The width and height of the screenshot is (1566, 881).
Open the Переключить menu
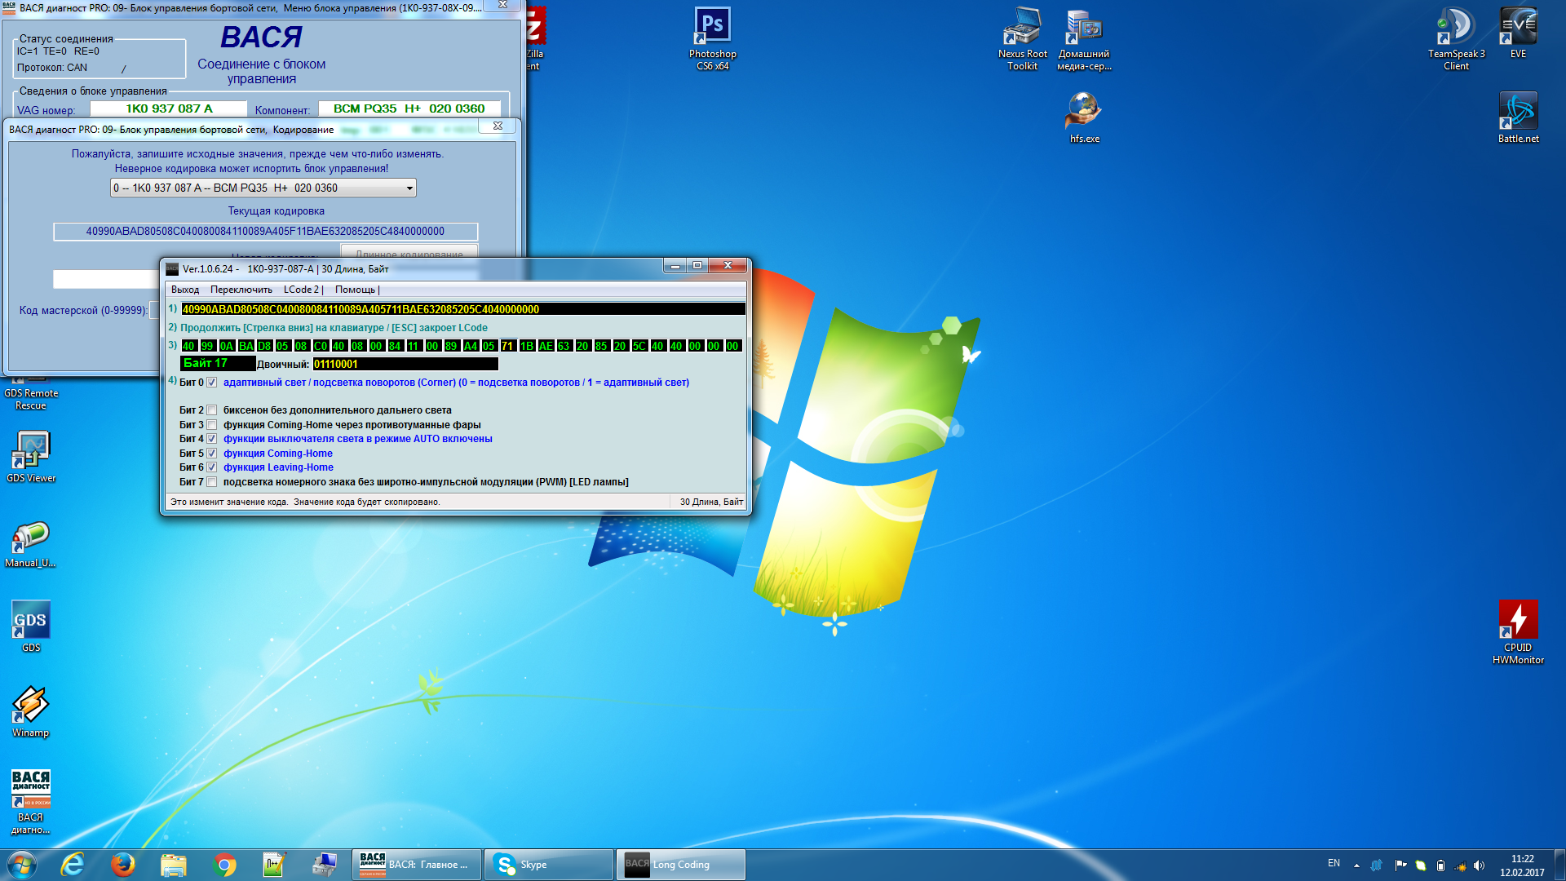click(x=241, y=290)
